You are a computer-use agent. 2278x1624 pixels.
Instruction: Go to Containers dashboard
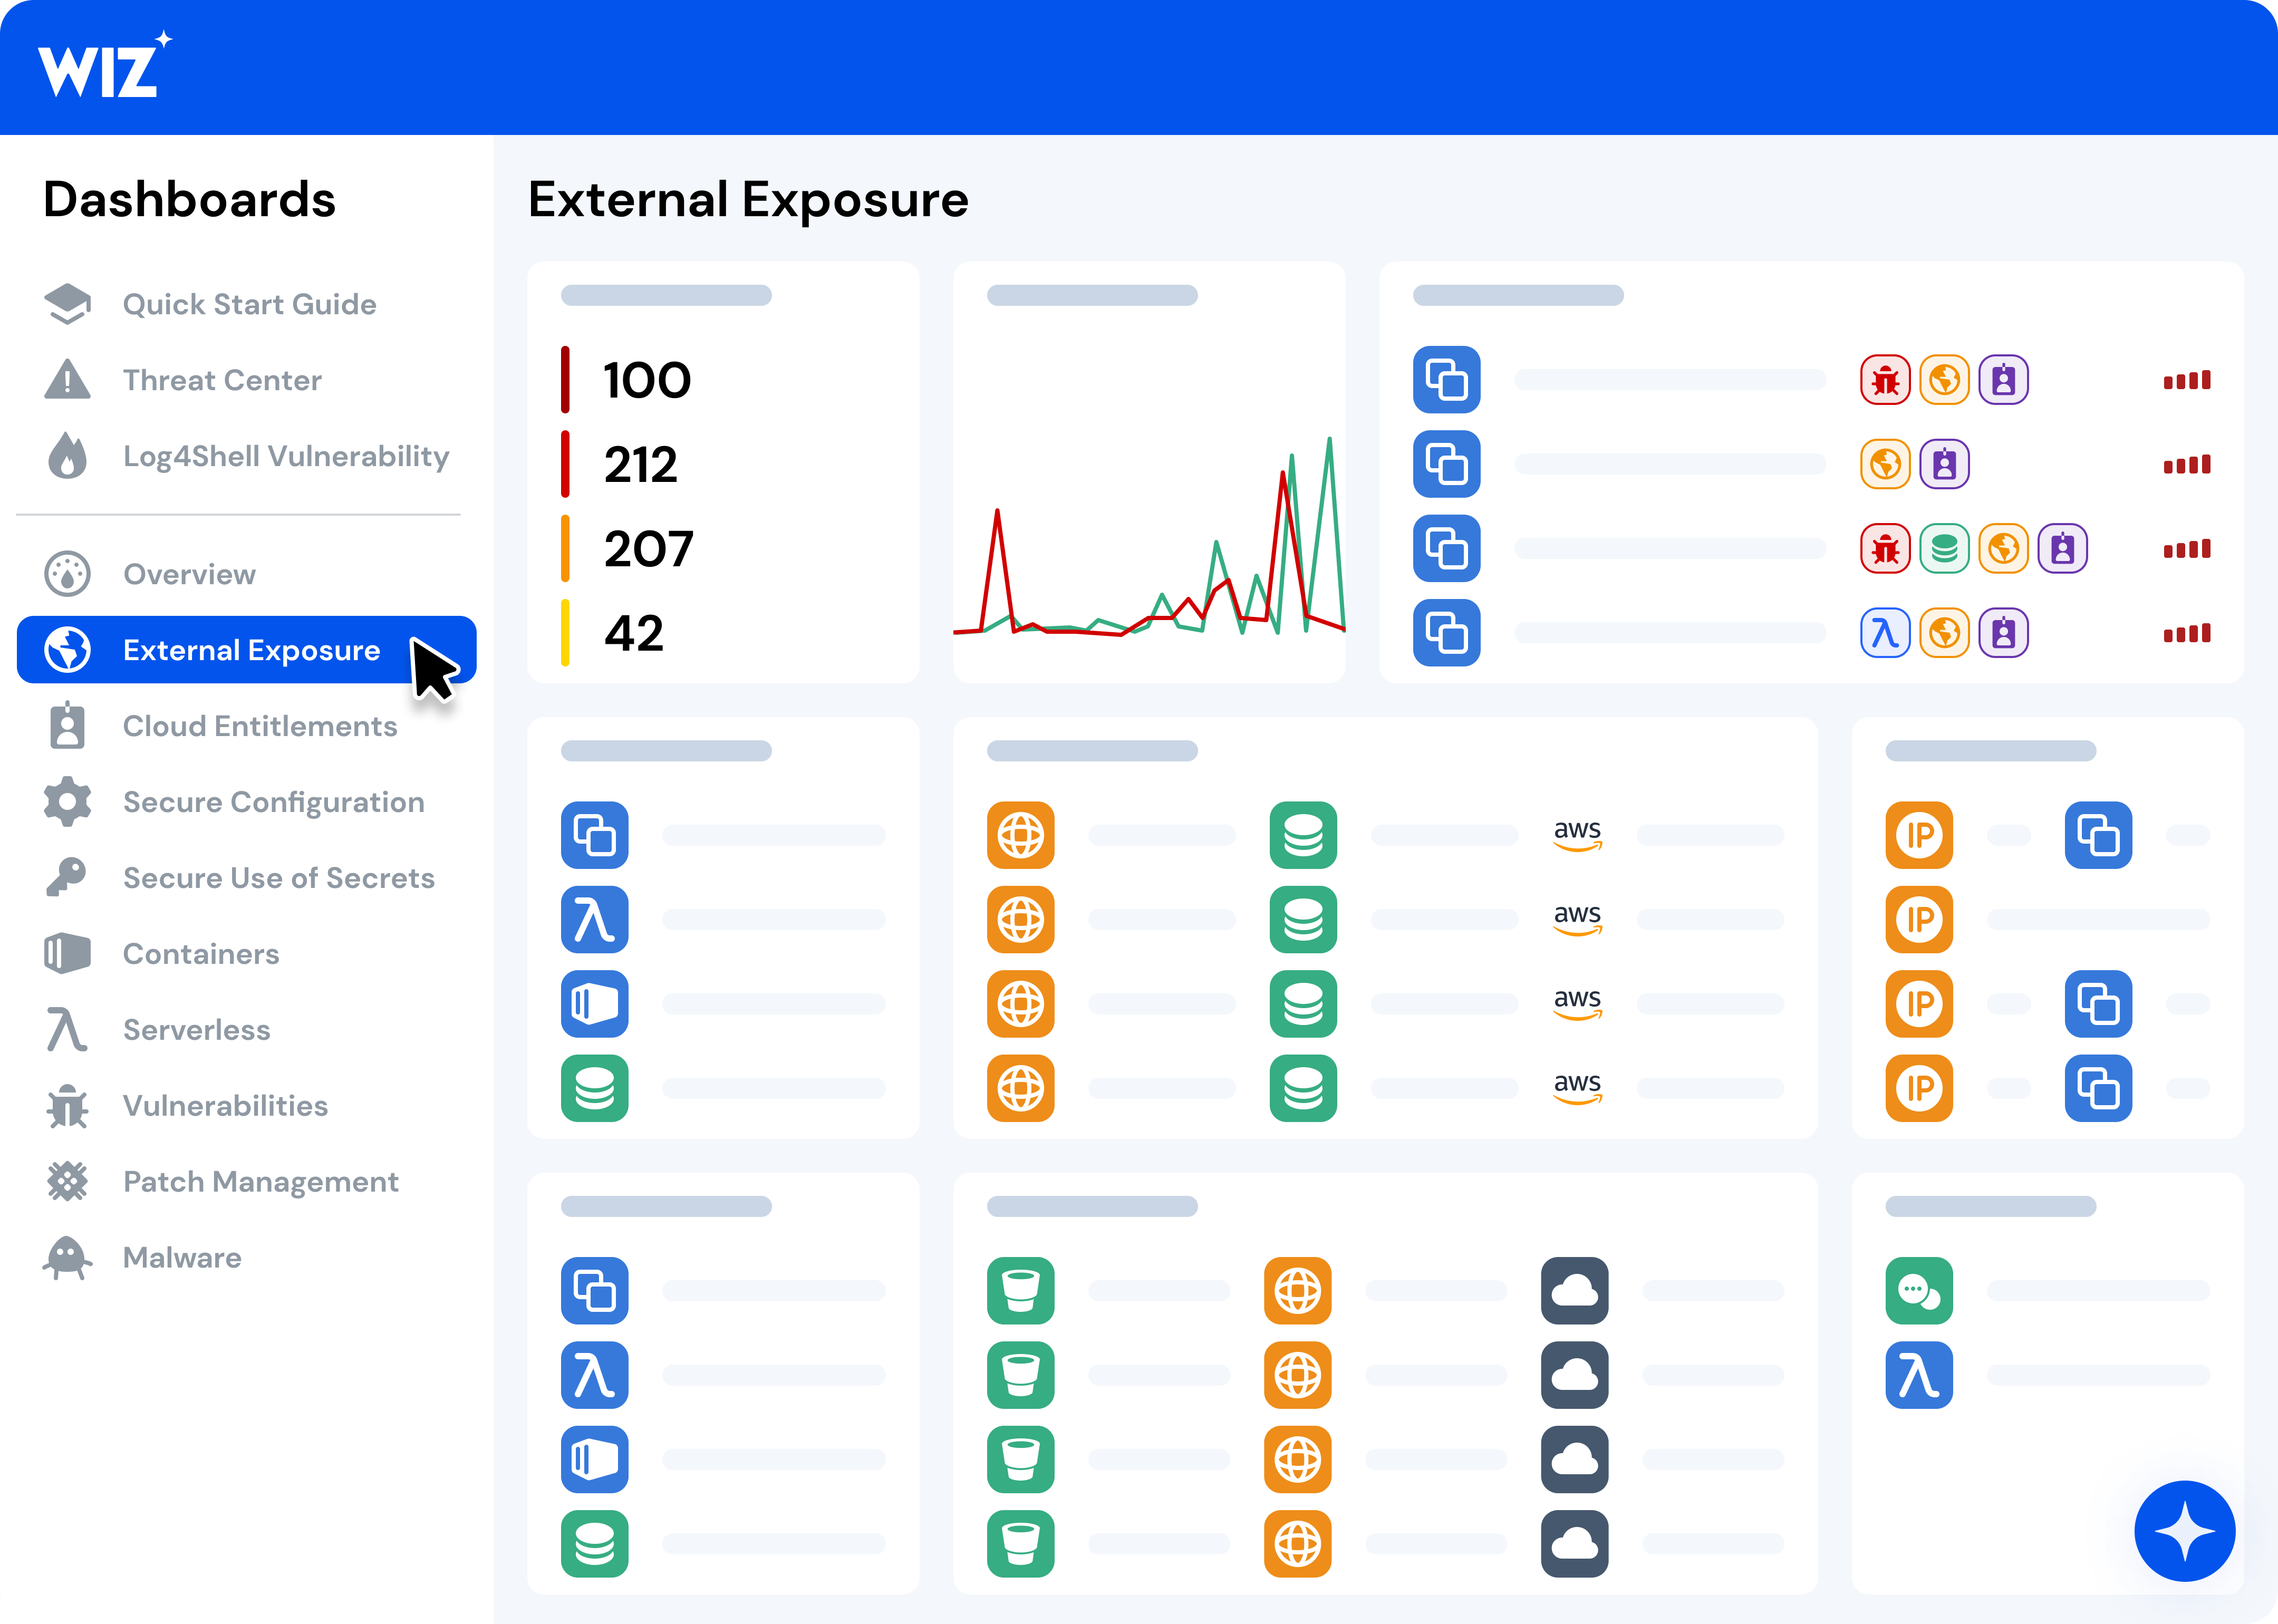tap(201, 954)
